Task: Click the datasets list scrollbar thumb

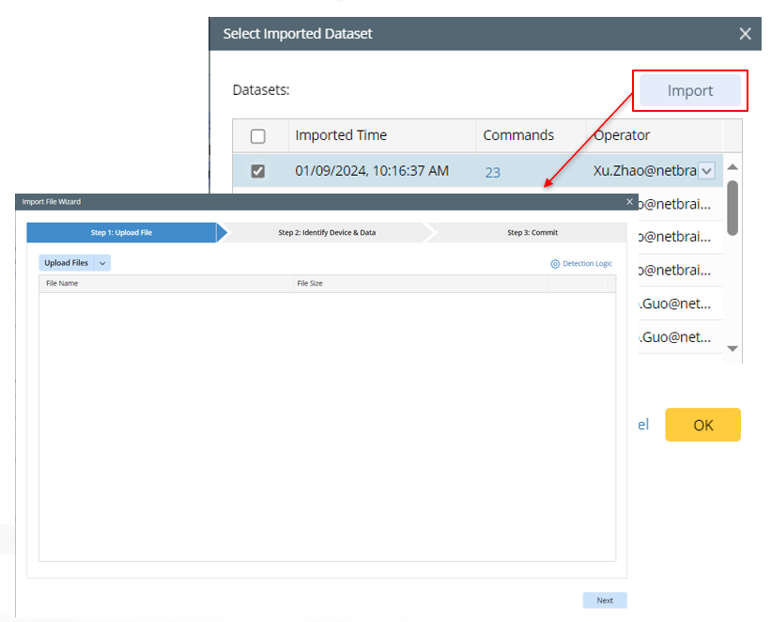Action: pos(732,209)
